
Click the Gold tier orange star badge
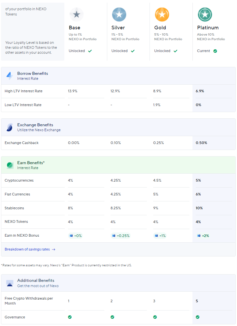point(162,15)
